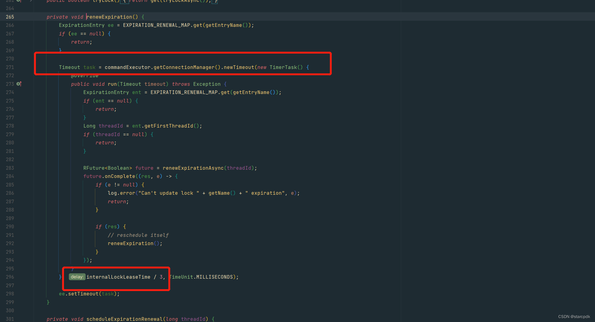Click the "Can't update lock " string literal
595x322 pixels.
(169, 193)
